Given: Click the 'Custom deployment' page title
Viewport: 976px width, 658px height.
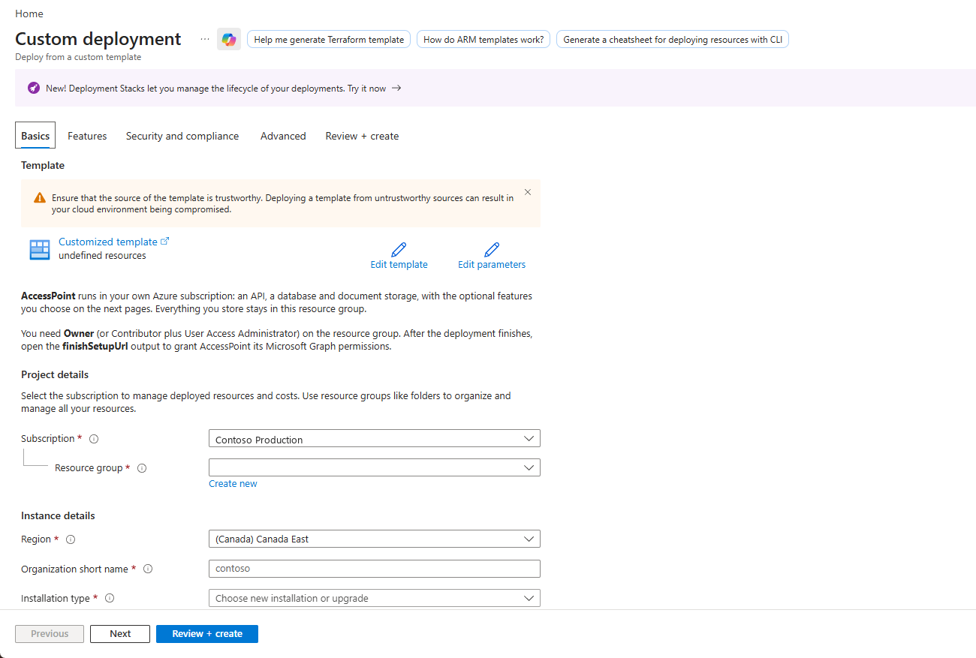Looking at the screenshot, I should point(98,39).
